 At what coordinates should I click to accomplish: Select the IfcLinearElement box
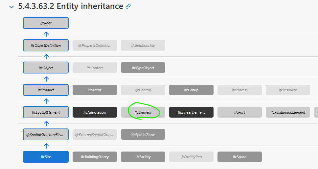coord(191,112)
